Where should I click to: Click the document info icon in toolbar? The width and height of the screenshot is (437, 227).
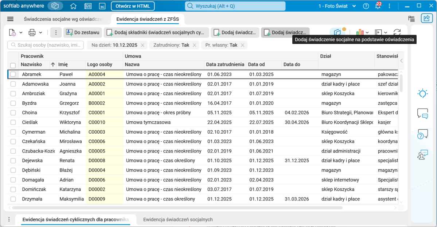[x=12, y=33]
